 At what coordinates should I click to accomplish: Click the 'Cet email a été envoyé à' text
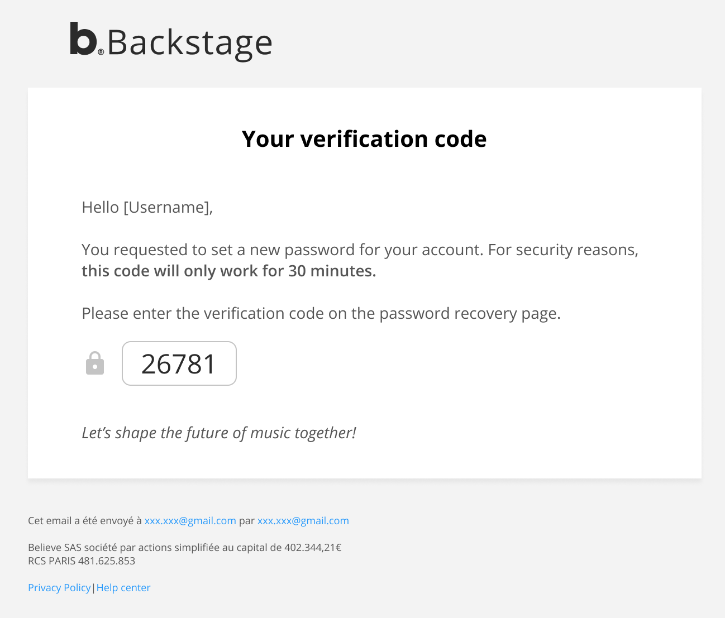(x=85, y=520)
